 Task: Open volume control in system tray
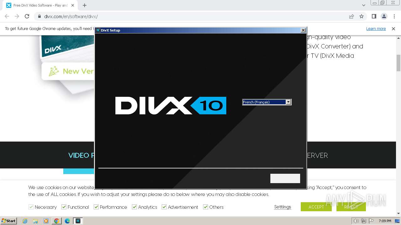click(x=356, y=221)
